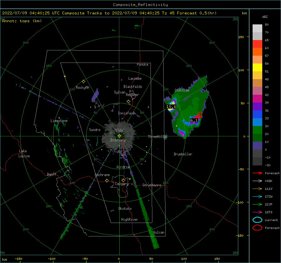This screenshot has width=281, height=263.
Task: Click the Ponoka city label
Action: point(142,64)
